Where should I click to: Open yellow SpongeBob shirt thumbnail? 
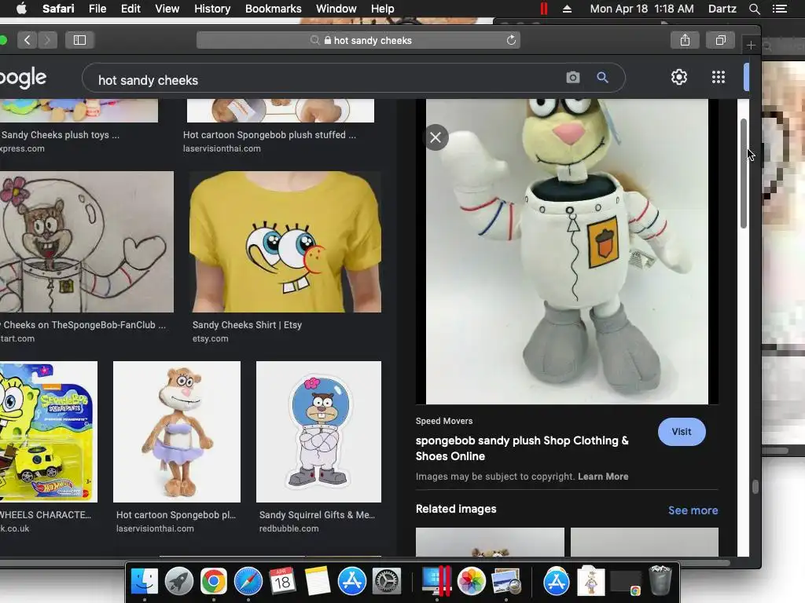tap(285, 242)
